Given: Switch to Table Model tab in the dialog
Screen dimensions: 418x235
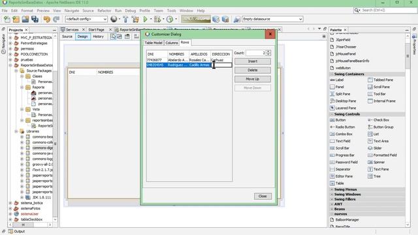Looking at the screenshot, I should click(x=153, y=43).
